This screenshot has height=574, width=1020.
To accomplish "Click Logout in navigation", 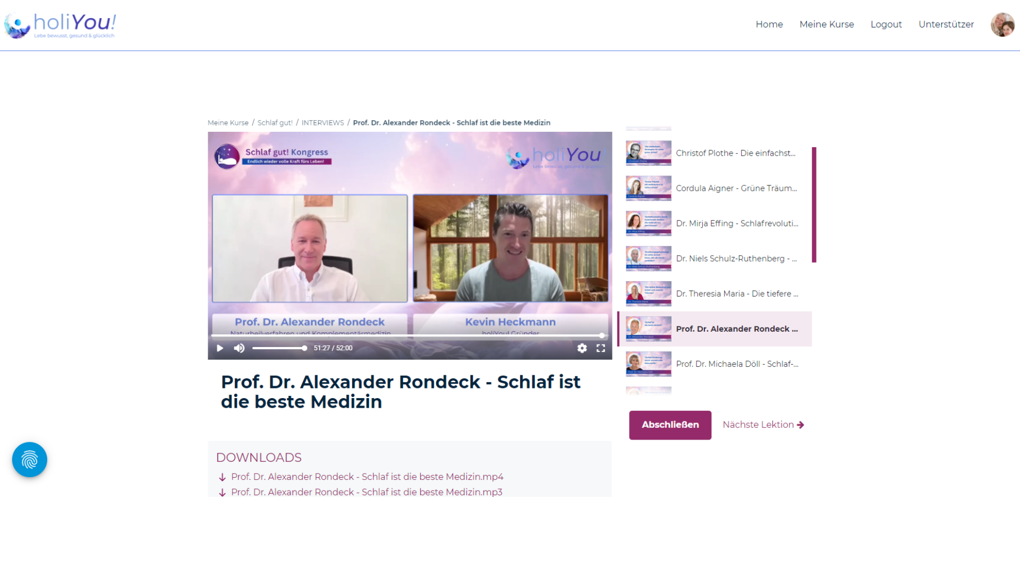I will point(886,24).
